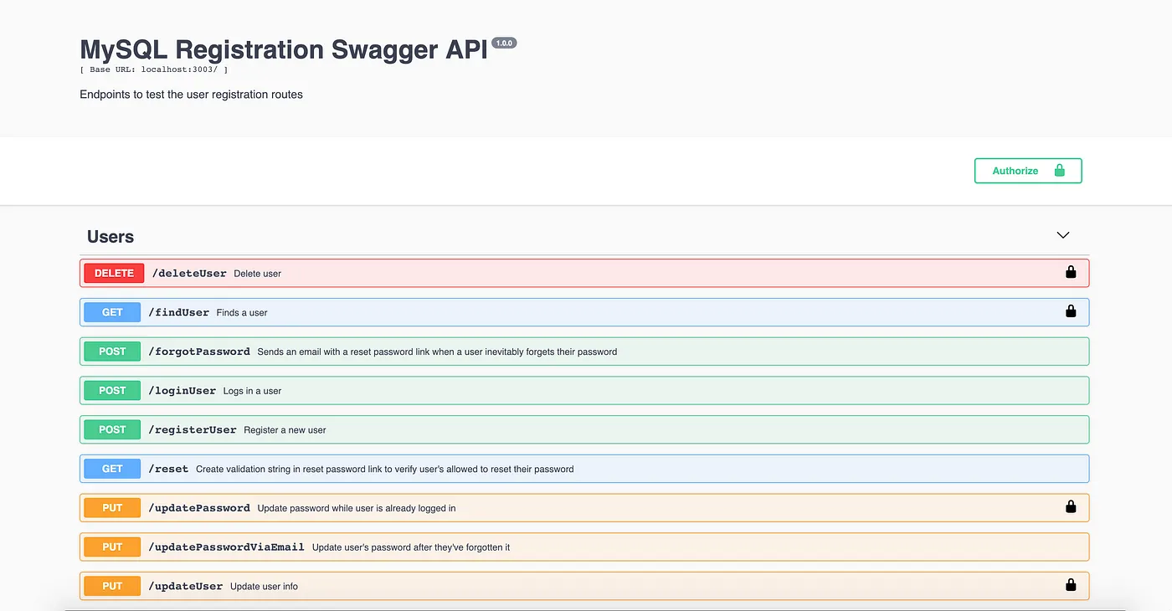Click the lock icon on /updateUser endpoint
Image resolution: width=1172 pixels, height=611 pixels.
1070,585
